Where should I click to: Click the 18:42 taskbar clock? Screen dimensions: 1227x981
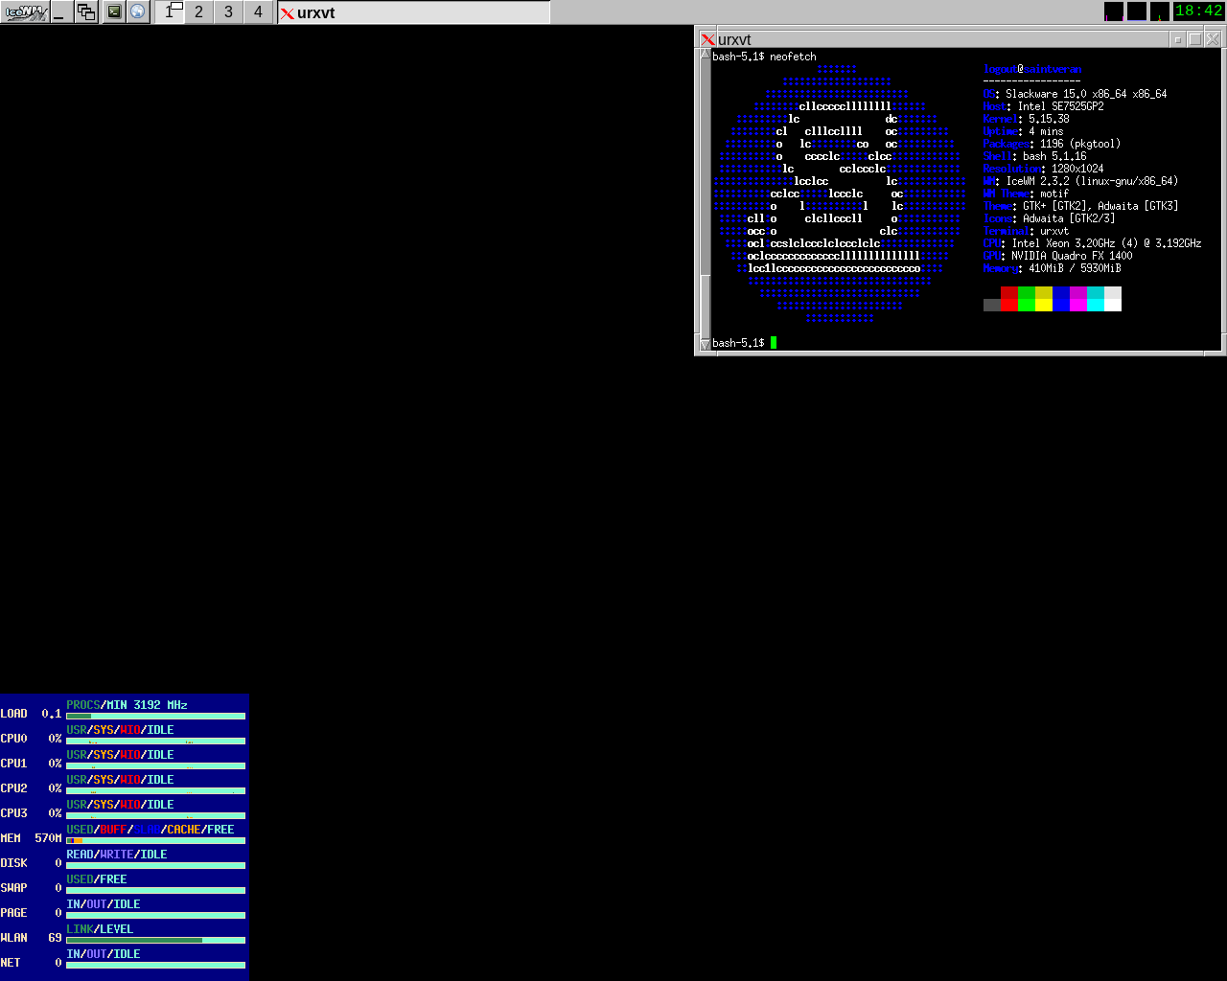1198,11
